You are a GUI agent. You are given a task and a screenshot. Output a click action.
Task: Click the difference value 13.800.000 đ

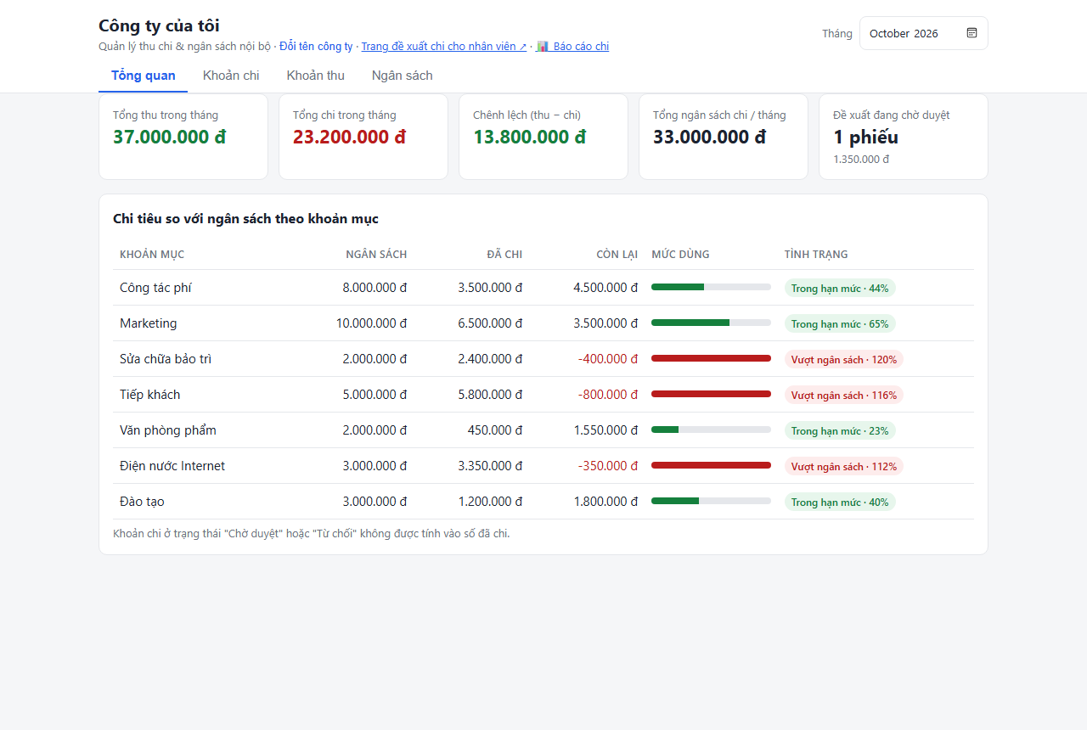tap(530, 137)
